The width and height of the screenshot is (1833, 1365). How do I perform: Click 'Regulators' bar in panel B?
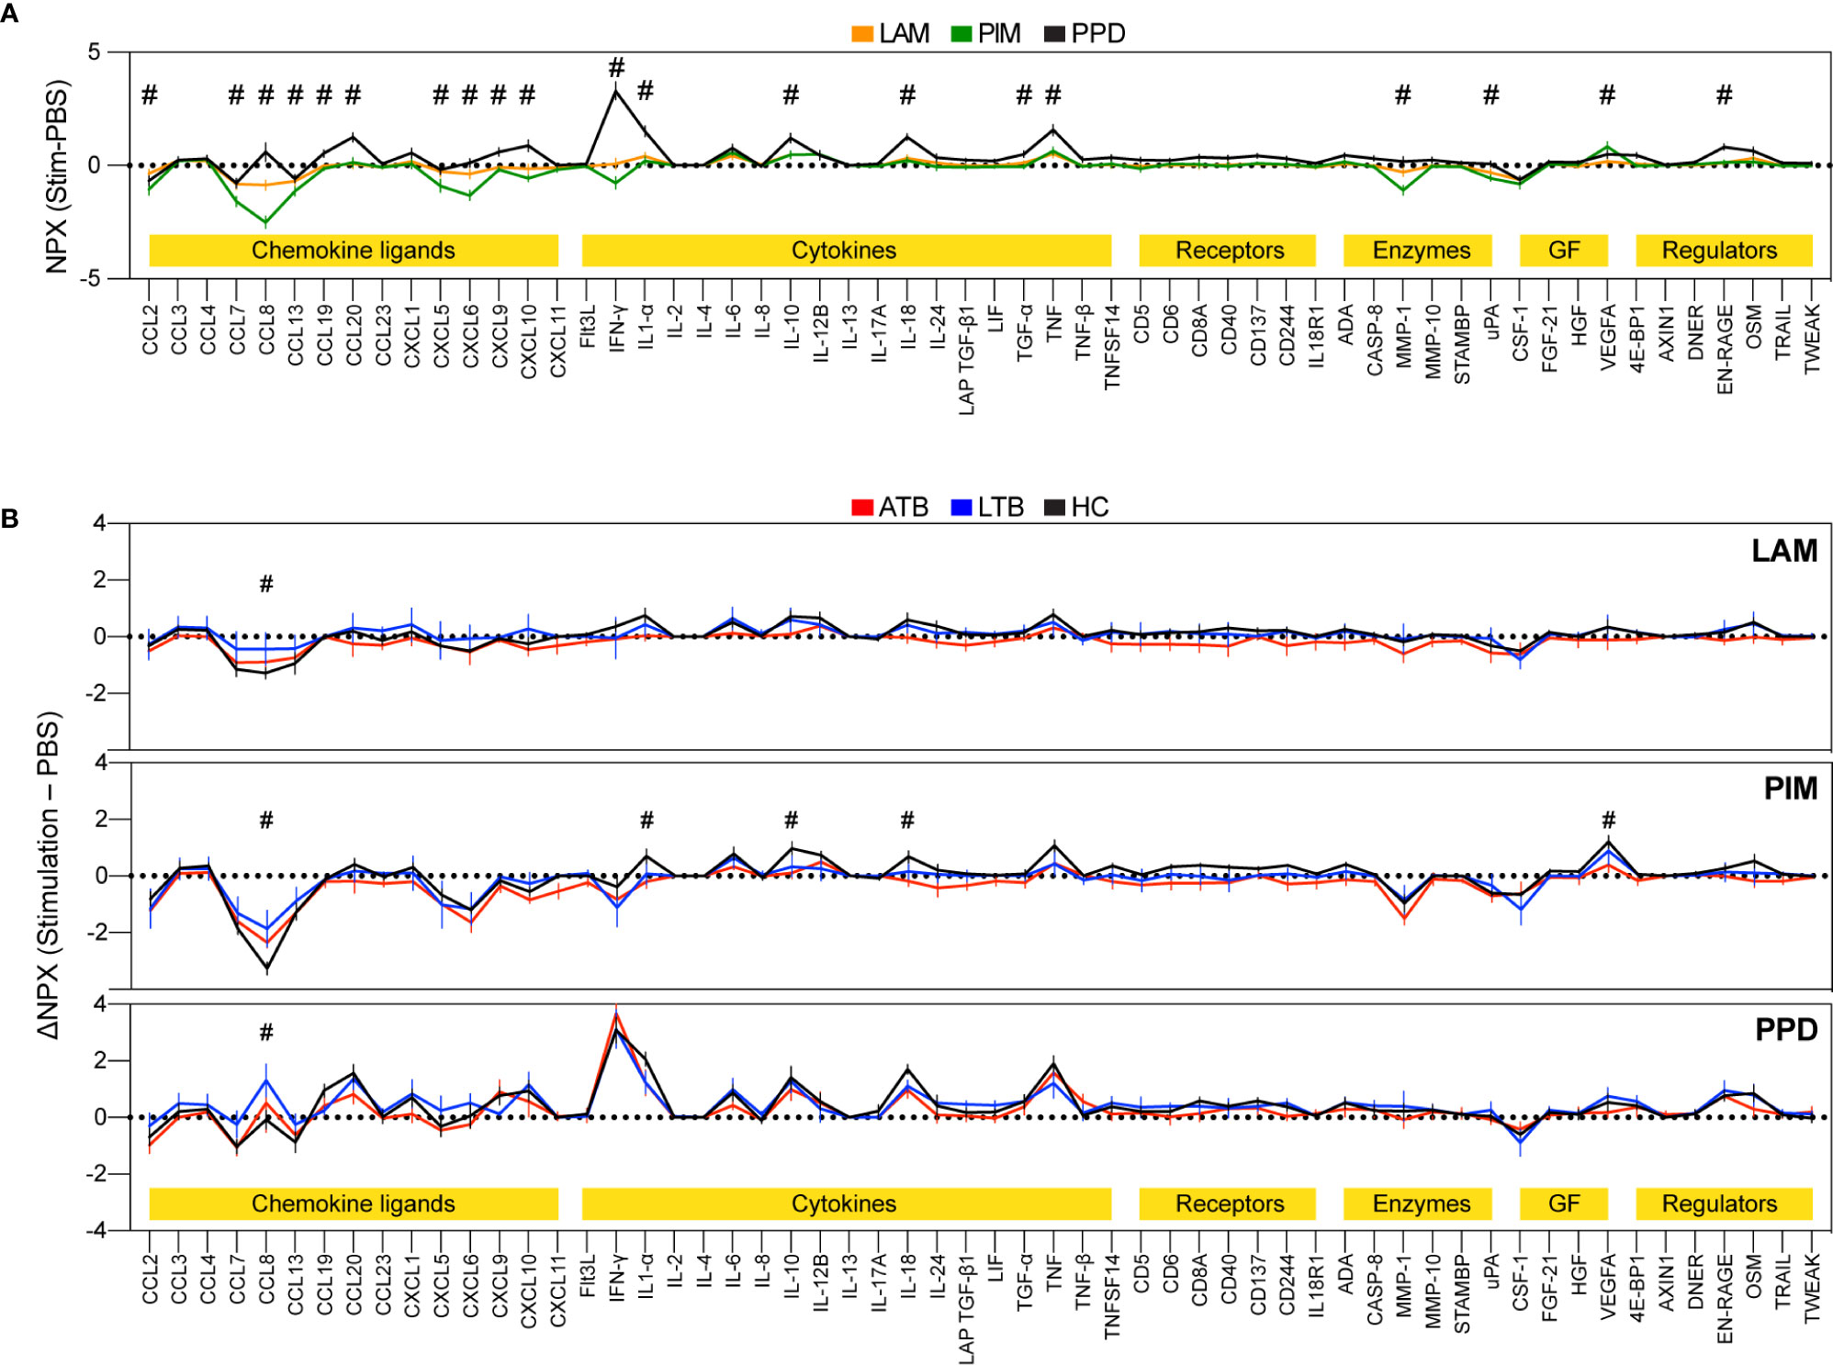point(1724,1203)
